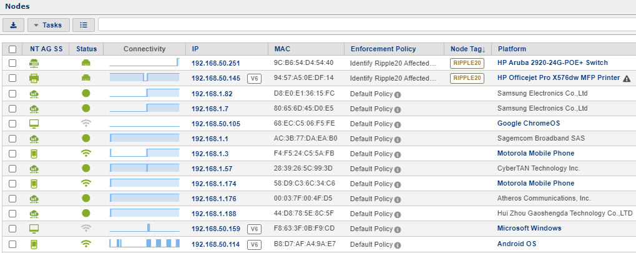Click connectivity graph for 192.168.50.114

(144, 243)
